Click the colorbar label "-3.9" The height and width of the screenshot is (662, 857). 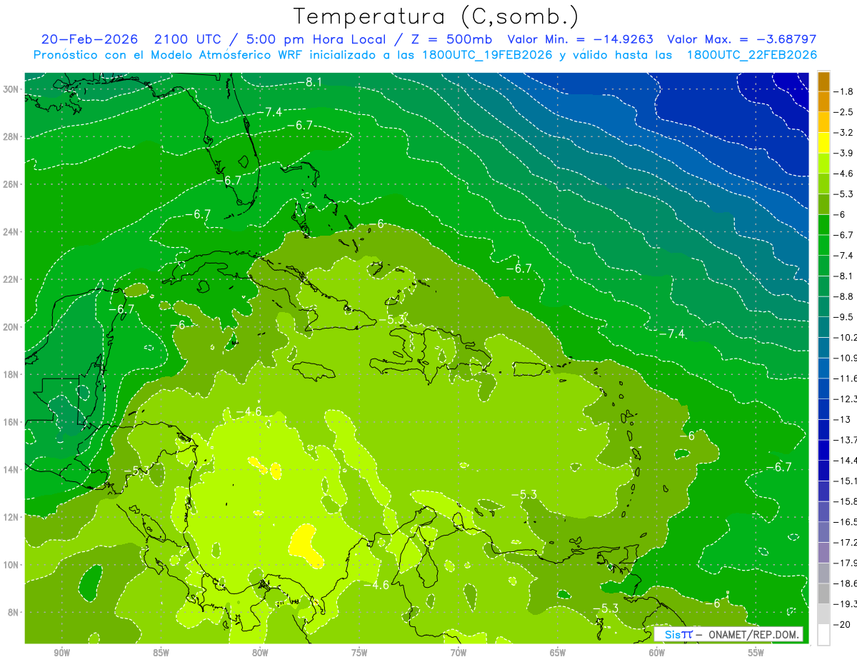[x=845, y=153]
